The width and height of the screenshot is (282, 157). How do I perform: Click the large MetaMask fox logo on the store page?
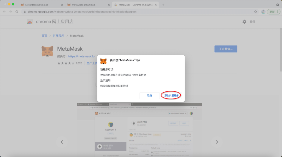(47, 51)
